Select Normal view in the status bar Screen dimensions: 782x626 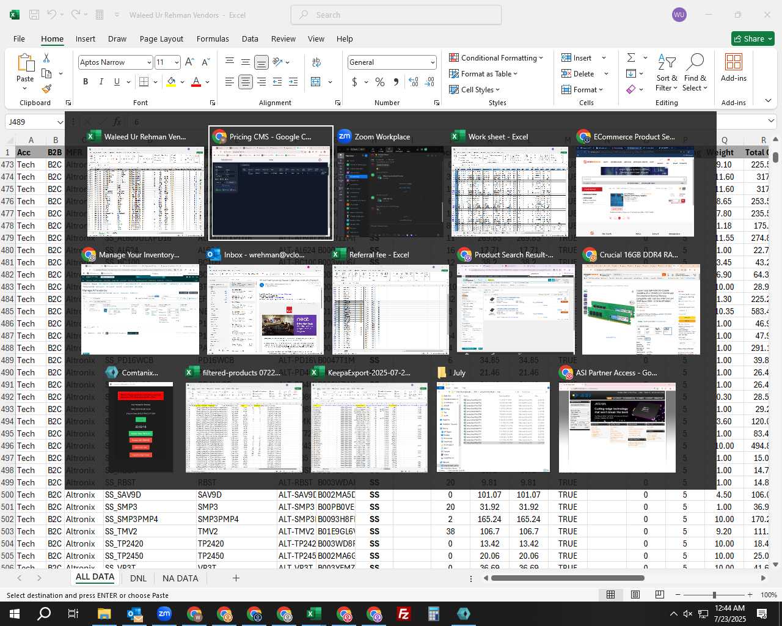click(610, 595)
